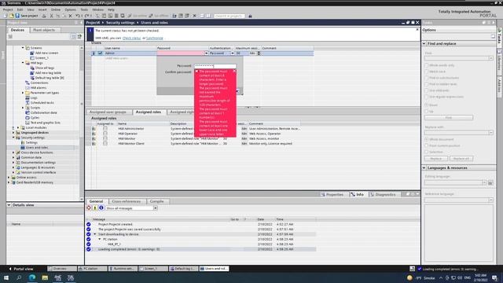Click the Go online toolbar button
503x283 pixels.
[x=138, y=16]
